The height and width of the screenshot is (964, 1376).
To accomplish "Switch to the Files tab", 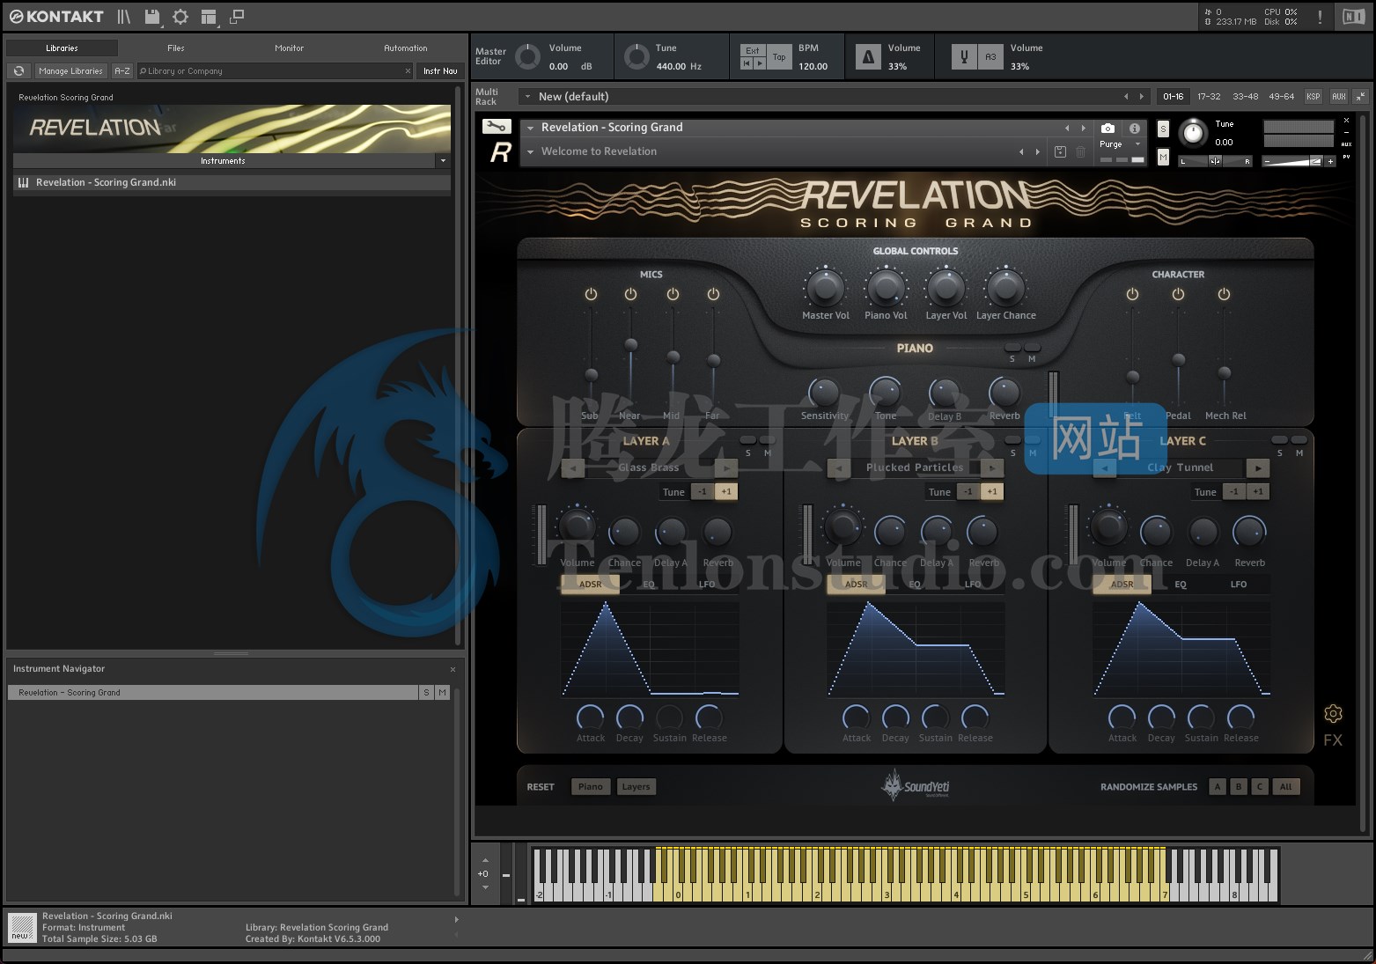I will click(176, 48).
